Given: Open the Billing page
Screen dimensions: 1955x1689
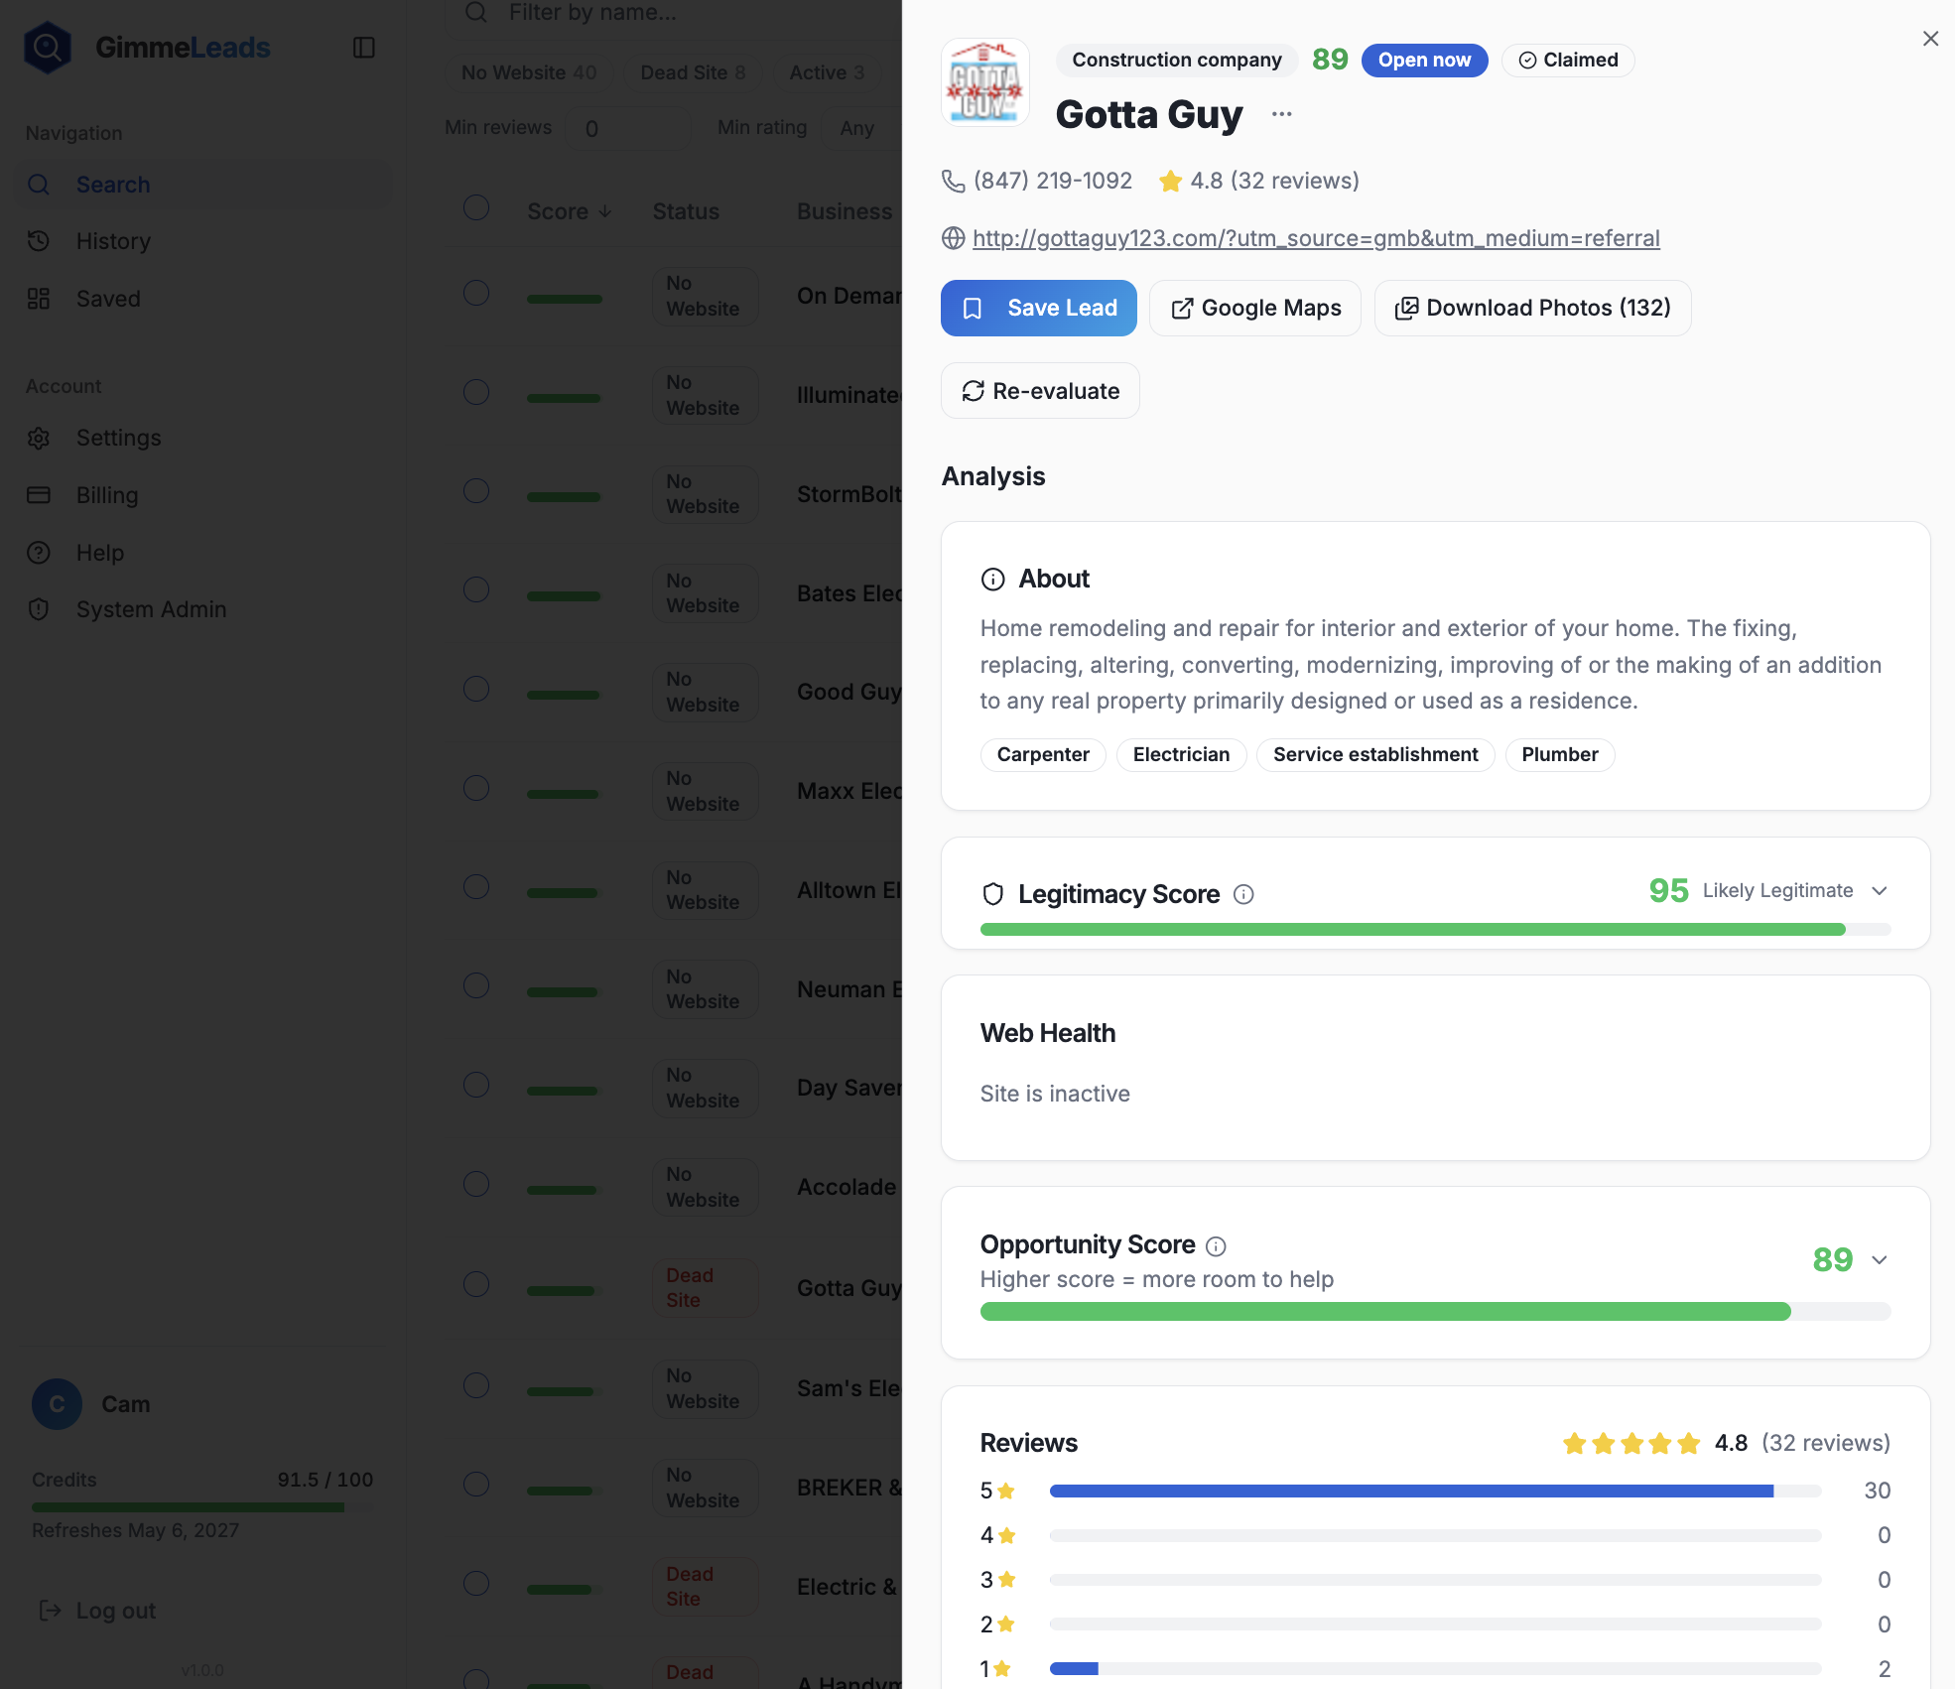Looking at the screenshot, I should pyautogui.click(x=203, y=495).
